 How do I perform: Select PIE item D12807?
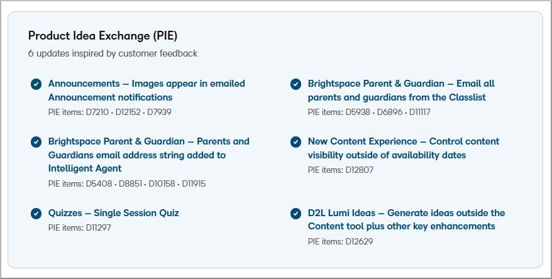359,170
